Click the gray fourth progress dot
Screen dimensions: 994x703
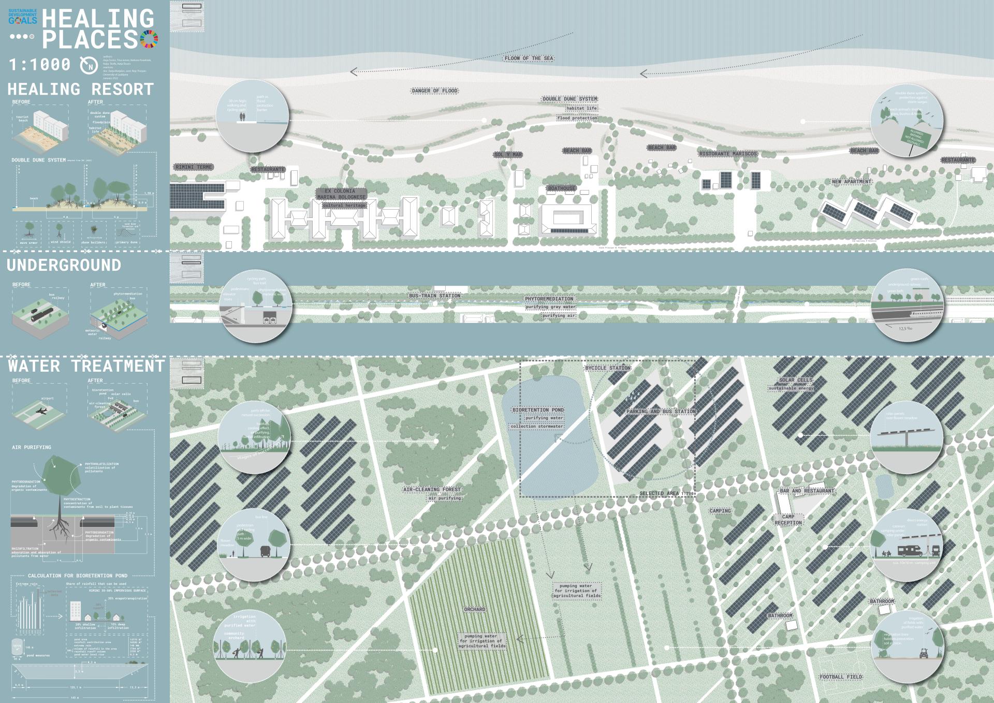pos(32,37)
